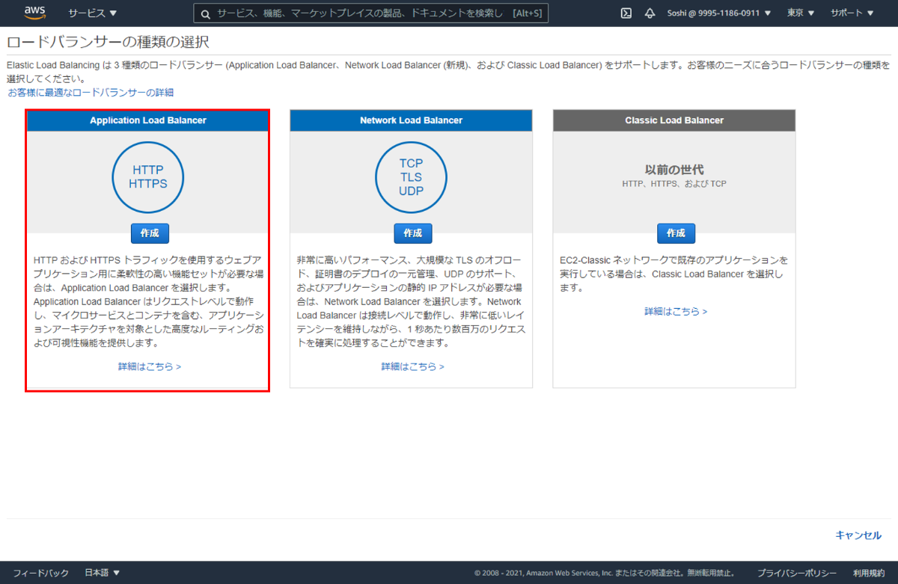The height and width of the screenshot is (584, 898).
Task: Click the Network Load Balancer card header
Action: click(412, 120)
